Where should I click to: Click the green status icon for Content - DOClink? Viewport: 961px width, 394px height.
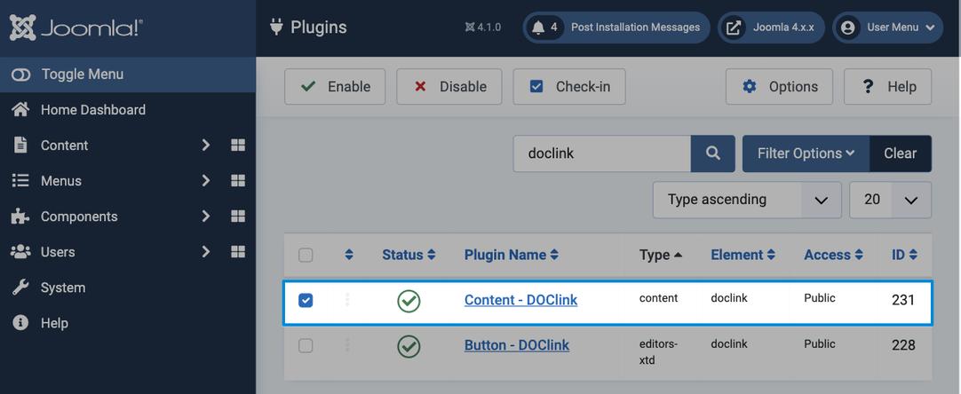(x=409, y=300)
